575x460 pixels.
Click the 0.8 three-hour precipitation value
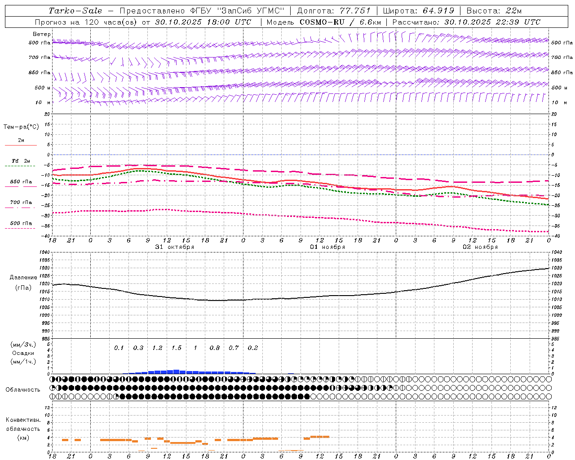tap(215, 348)
